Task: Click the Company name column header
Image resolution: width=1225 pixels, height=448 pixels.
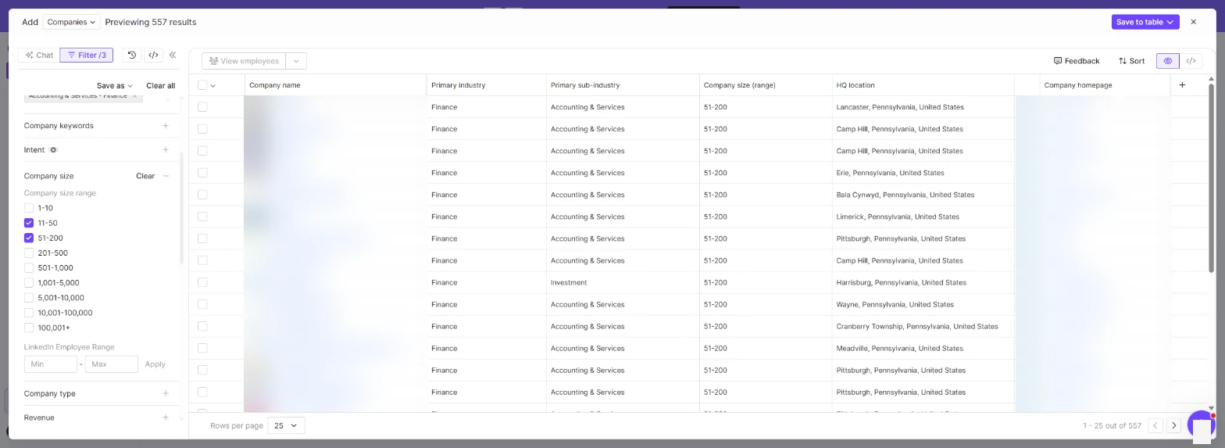Action: coord(336,85)
